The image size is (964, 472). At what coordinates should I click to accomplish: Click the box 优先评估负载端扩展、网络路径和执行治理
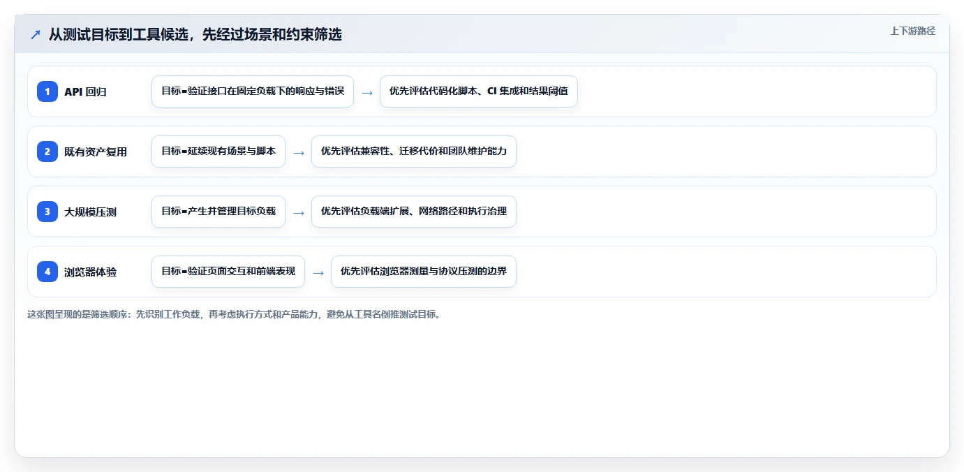click(414, 212)
